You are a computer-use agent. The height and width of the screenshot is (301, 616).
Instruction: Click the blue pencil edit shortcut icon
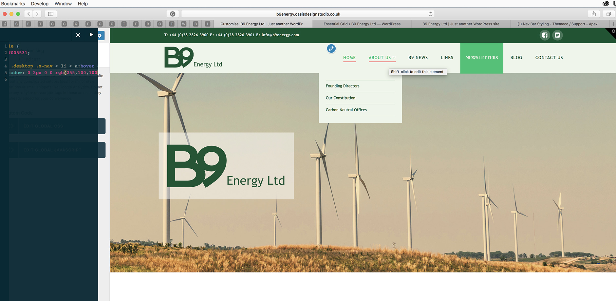pyautogui.click(x=331, y=49)
